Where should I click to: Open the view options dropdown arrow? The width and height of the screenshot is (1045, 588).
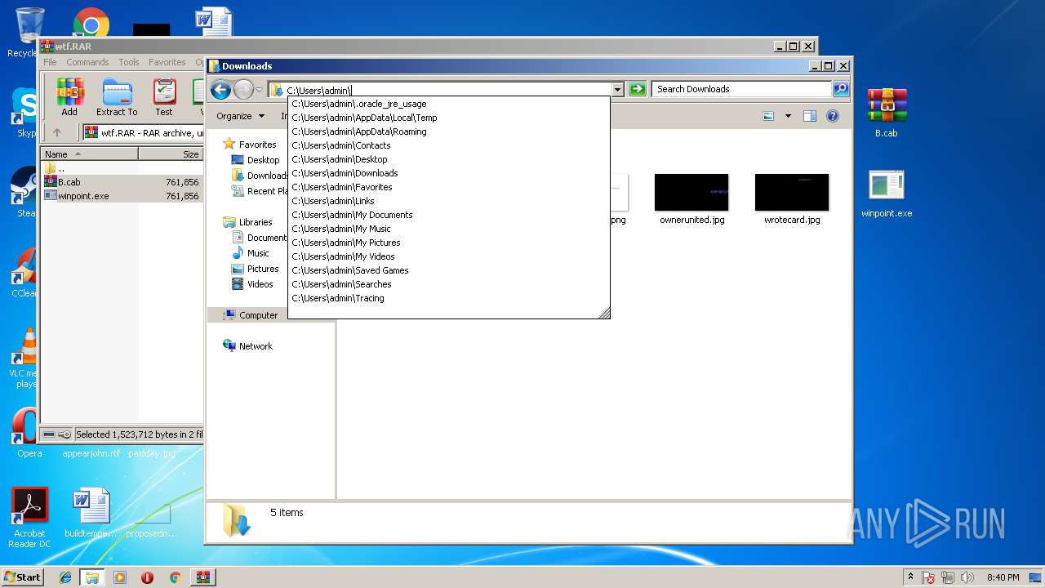click(x=788, y=116)
